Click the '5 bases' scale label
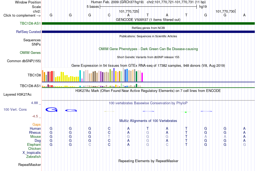 tap(93, 7)
